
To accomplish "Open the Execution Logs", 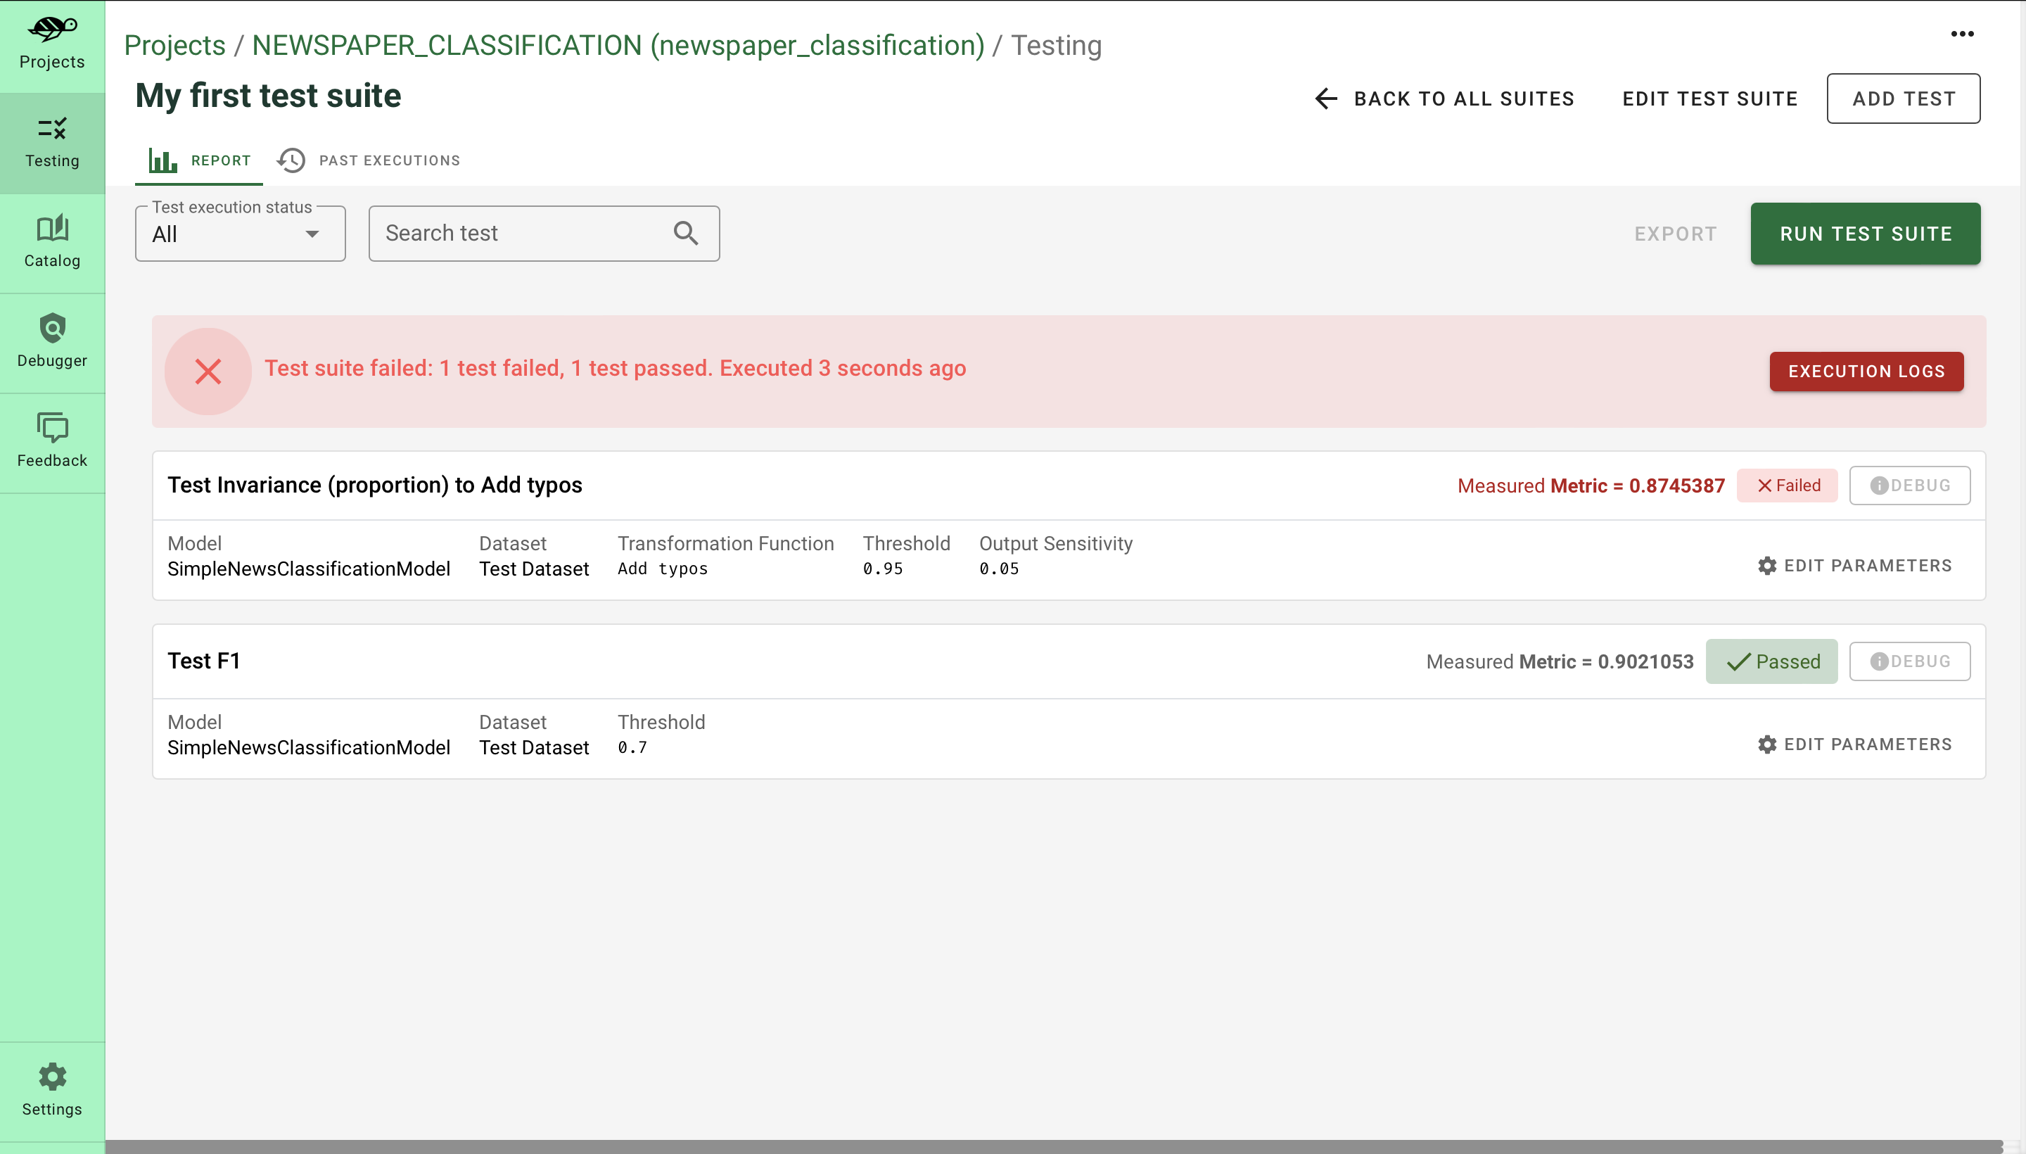I will [x=1866, y=371].
